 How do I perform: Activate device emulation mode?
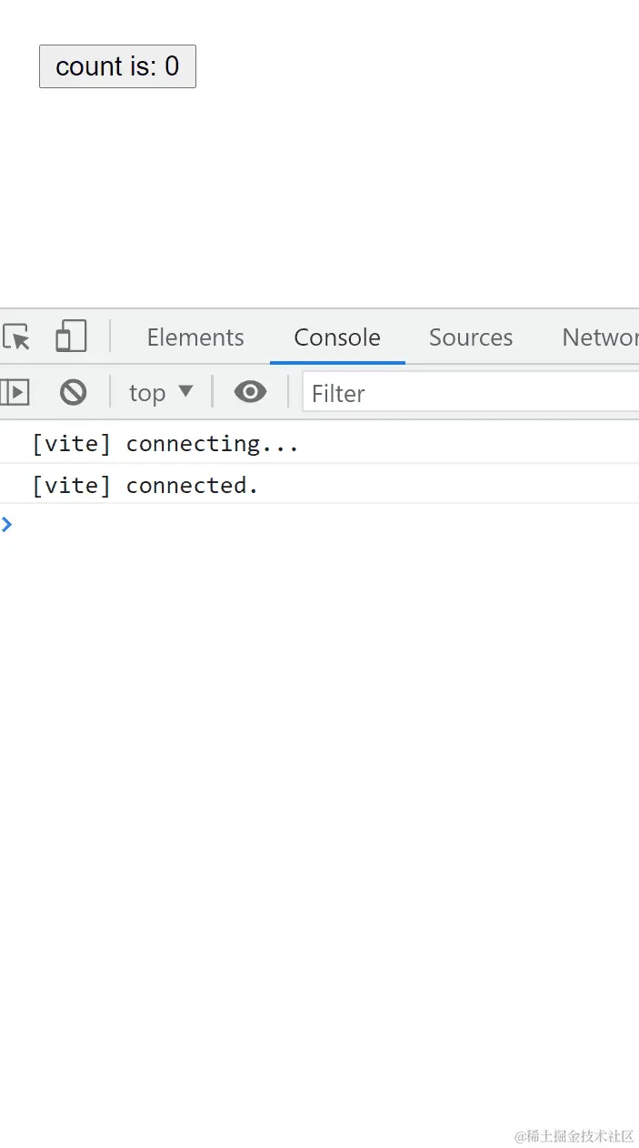coord(70,337)
